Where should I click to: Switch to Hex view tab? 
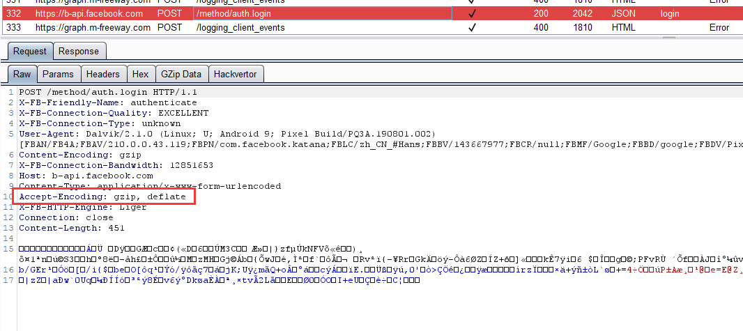[x=140, y=74]
